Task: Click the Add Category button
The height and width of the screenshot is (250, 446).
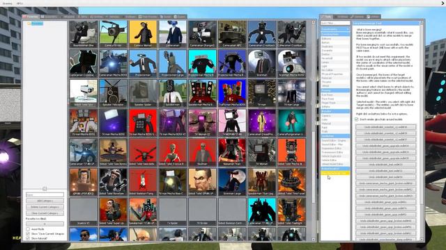Action: pos(45,201)
